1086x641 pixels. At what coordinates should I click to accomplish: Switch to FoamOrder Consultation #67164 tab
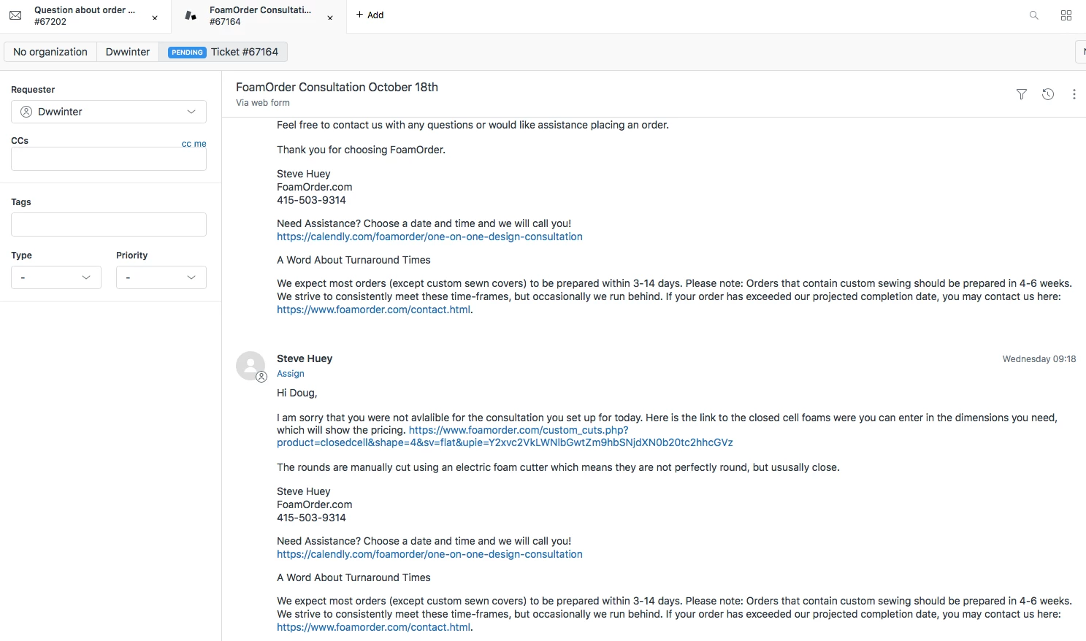(x=260, y=16)
